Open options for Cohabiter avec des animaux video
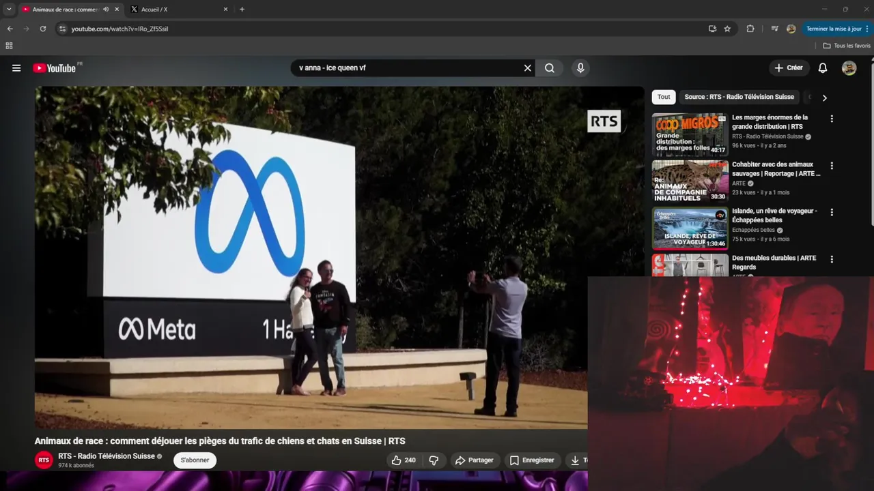Viewport: 874px width, 491px height. click(x=832, y=166)
